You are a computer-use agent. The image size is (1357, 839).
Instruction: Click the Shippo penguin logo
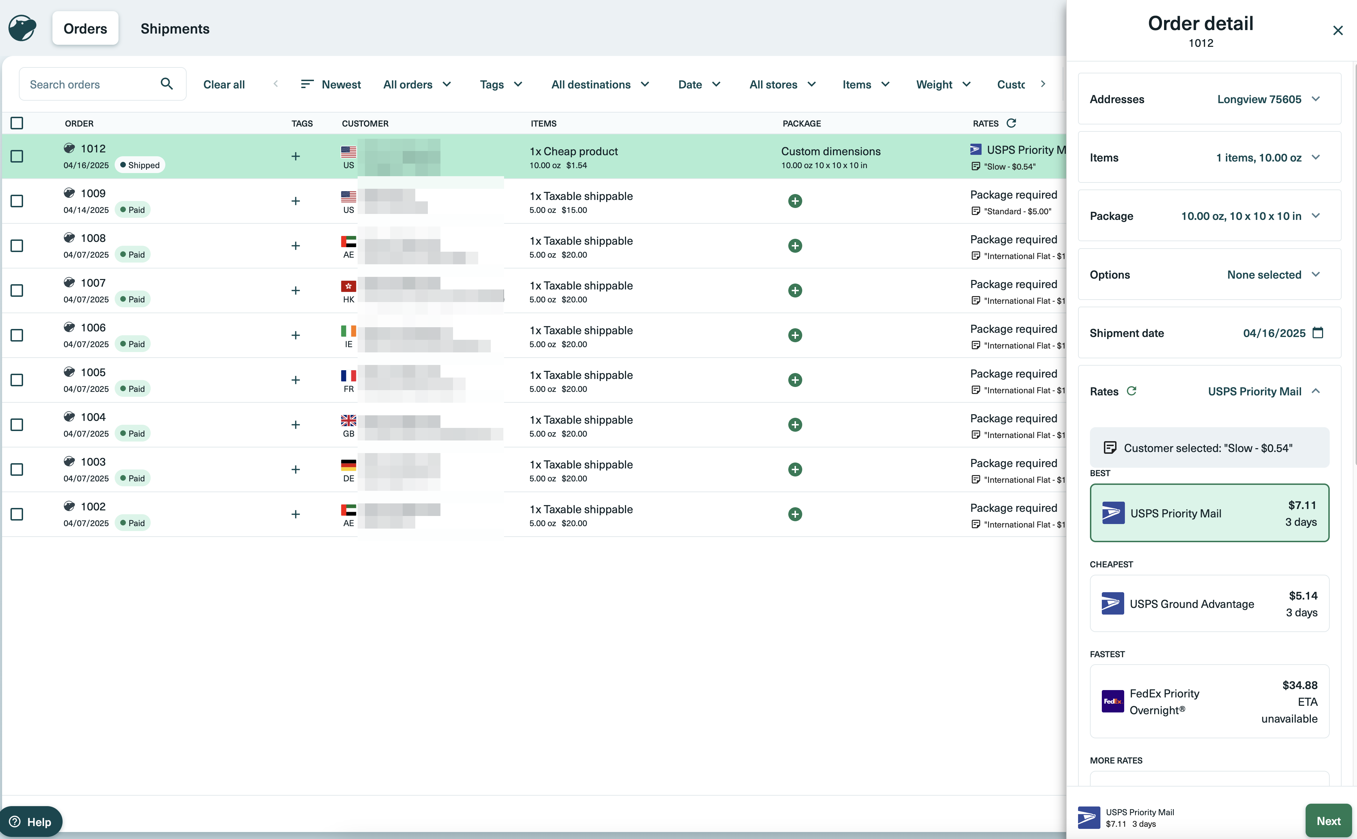[22, 28]
